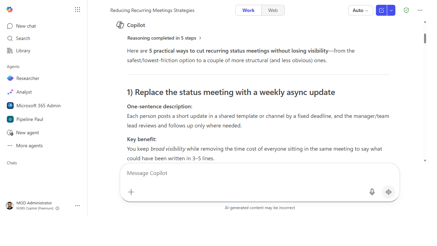Open MOD Administrator account options menu
Image resolution: width=437 pixels, height=246 pixels.
click(x=77, y=206)
